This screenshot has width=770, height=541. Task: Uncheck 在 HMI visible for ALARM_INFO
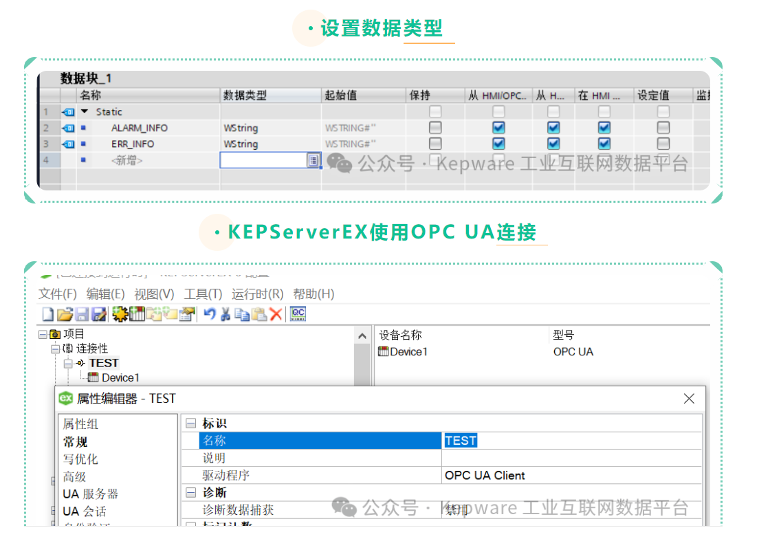(604, 128)
